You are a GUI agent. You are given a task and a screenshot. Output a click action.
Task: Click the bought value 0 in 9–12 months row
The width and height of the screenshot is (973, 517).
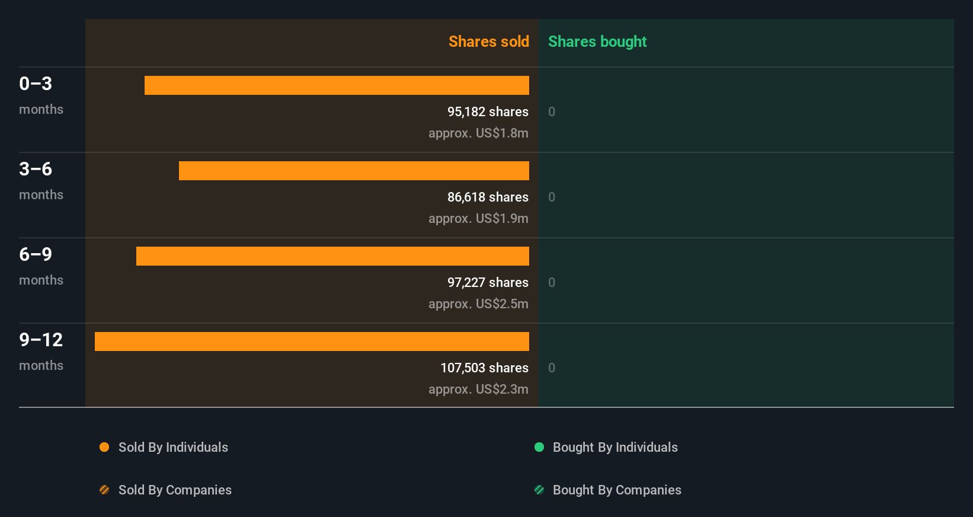click(552, 368)
